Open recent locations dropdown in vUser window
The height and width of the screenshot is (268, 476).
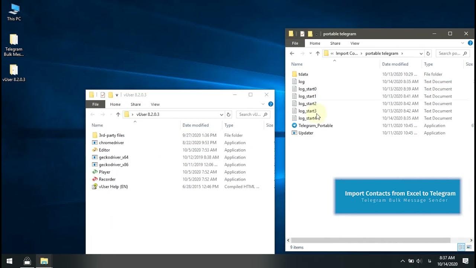[x=111, y=114]
